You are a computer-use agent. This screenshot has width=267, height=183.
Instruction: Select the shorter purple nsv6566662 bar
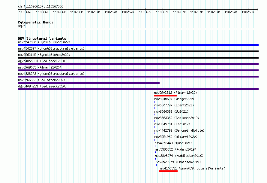tap(88, 83)
